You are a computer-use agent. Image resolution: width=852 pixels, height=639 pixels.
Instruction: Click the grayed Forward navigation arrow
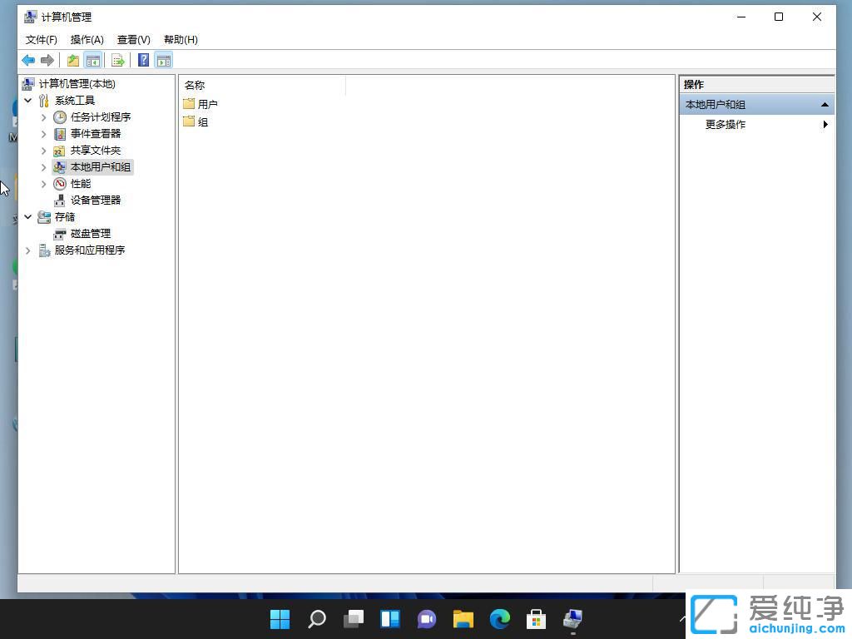click(47, 59)
